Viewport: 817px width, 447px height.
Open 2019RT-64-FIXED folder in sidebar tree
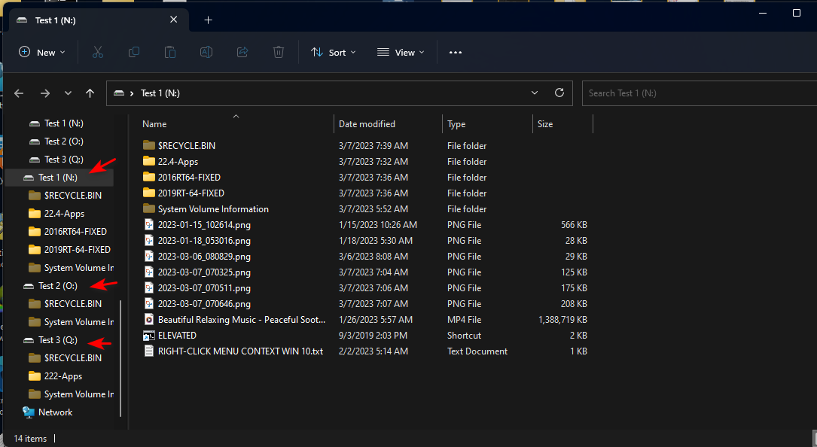click(77, 250)
